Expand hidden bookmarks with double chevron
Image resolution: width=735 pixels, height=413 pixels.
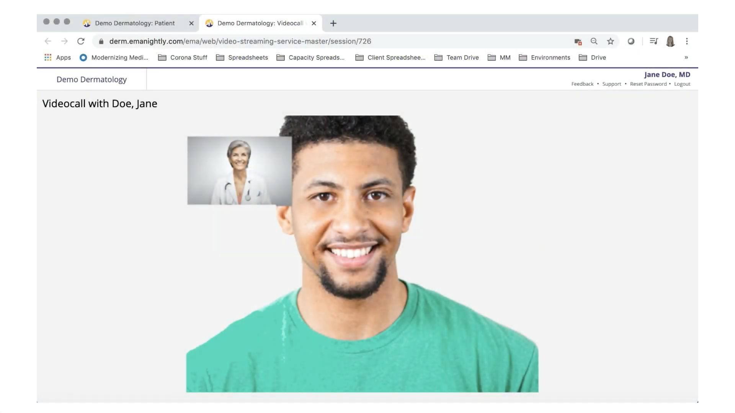click(x=686, y=57)
